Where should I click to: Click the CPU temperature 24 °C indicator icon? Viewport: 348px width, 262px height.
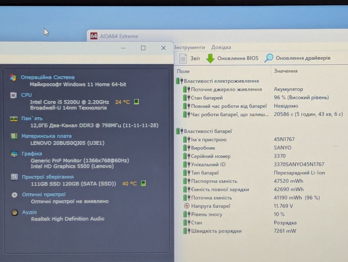[x=136, y=102]
